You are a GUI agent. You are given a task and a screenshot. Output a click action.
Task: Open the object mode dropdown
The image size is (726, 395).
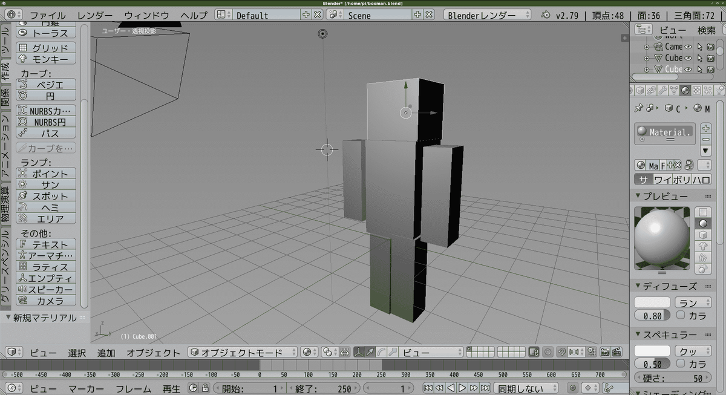click(243, 352)
